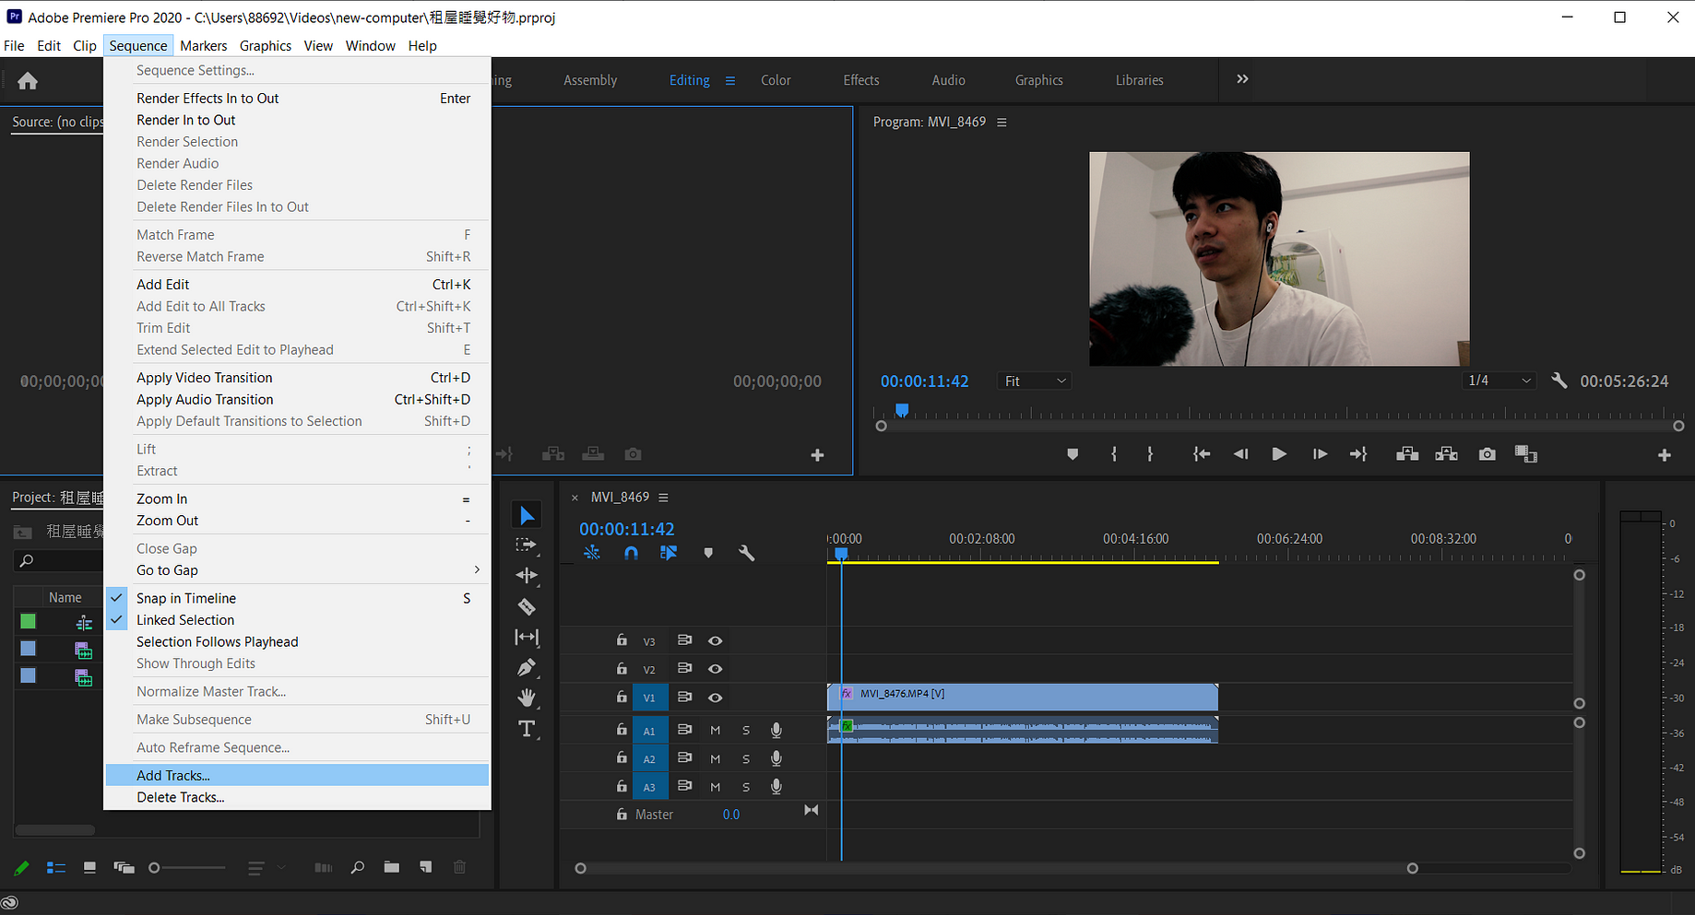Step forward one frame
This screenshot has width=1695, height=915.
[x=1320, y=454]
